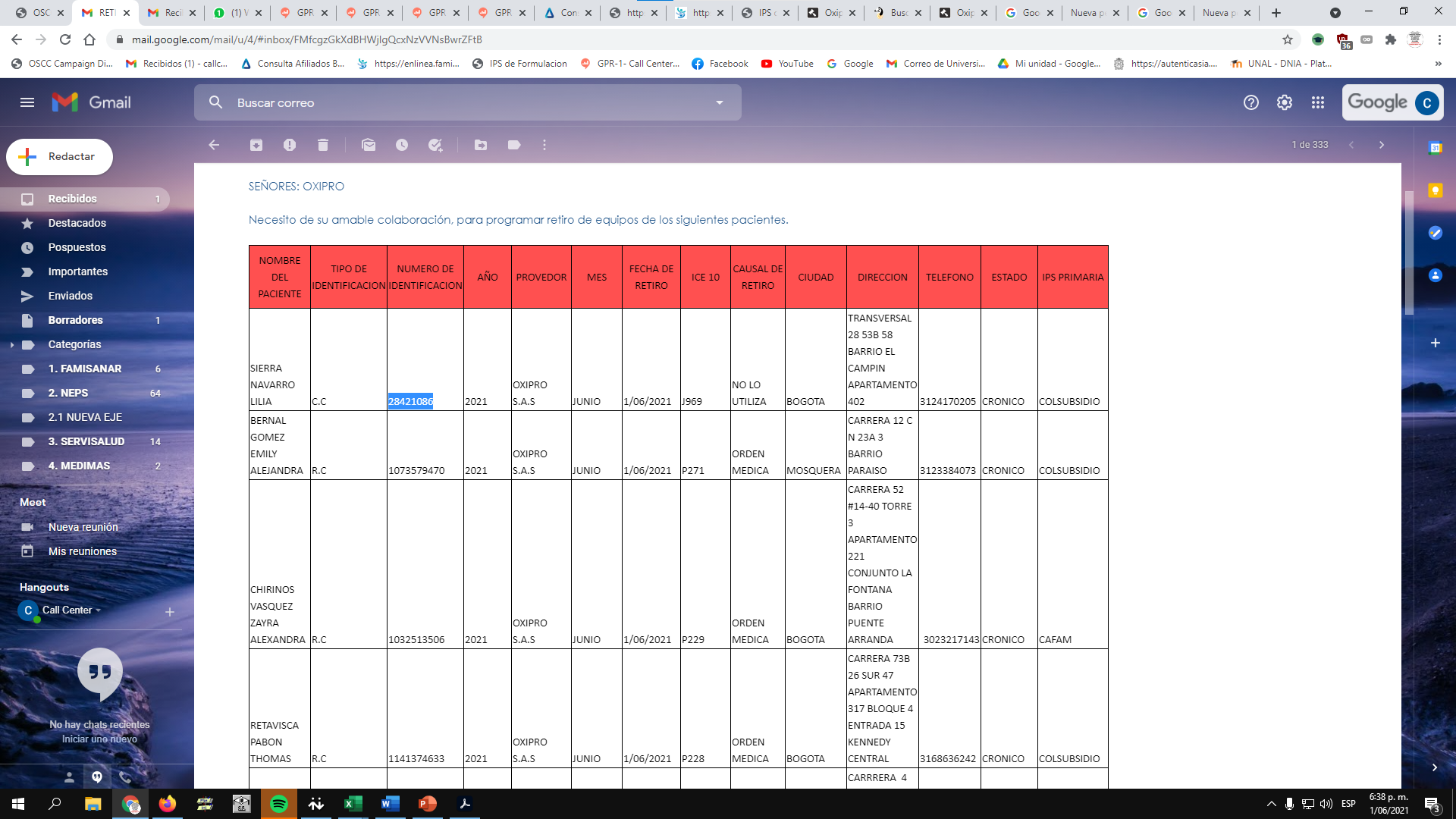The width and height of the screenshot is (1456, 819).
Task: Collapse the side panel chevron
Action: click(x=1435, y=767)
